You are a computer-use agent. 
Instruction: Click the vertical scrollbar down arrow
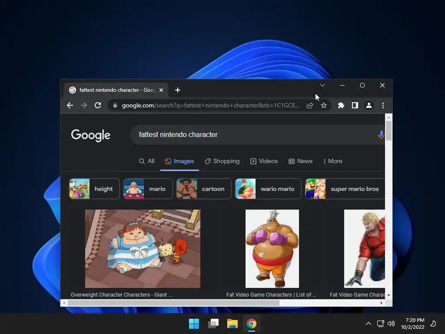[x=389, y=295]
